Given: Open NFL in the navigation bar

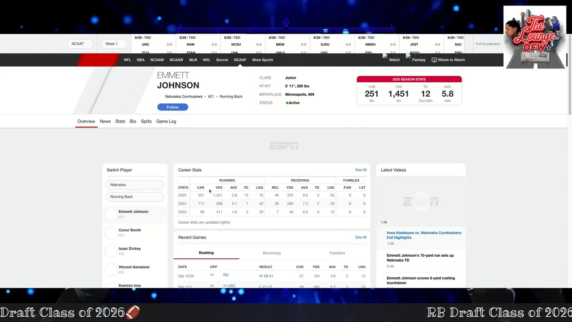Looking at the screenshot, I should (127, 60).
